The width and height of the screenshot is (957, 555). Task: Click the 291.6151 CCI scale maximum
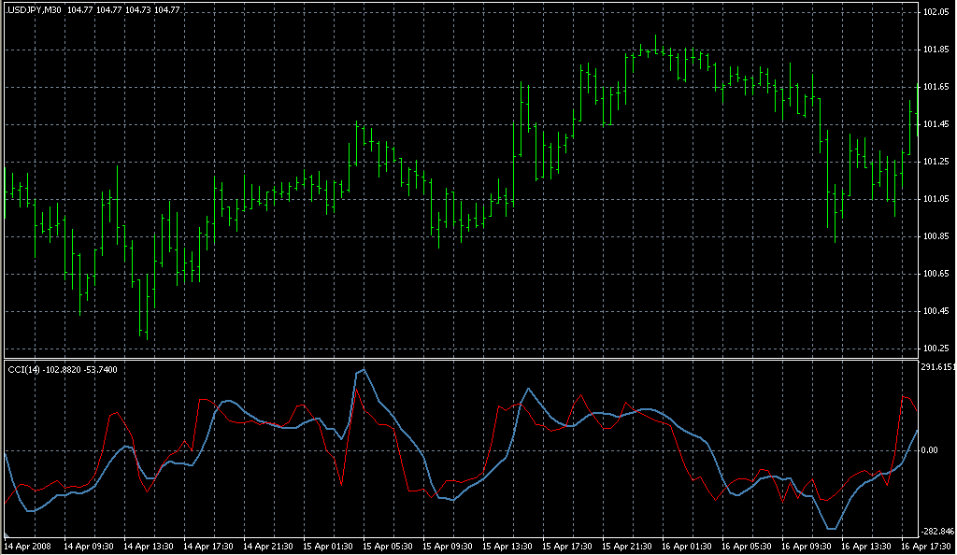coord(937,367)
